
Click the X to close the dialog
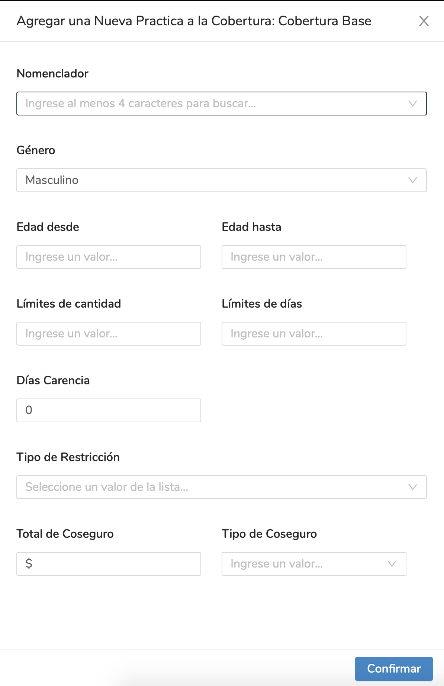click(424, 21)
